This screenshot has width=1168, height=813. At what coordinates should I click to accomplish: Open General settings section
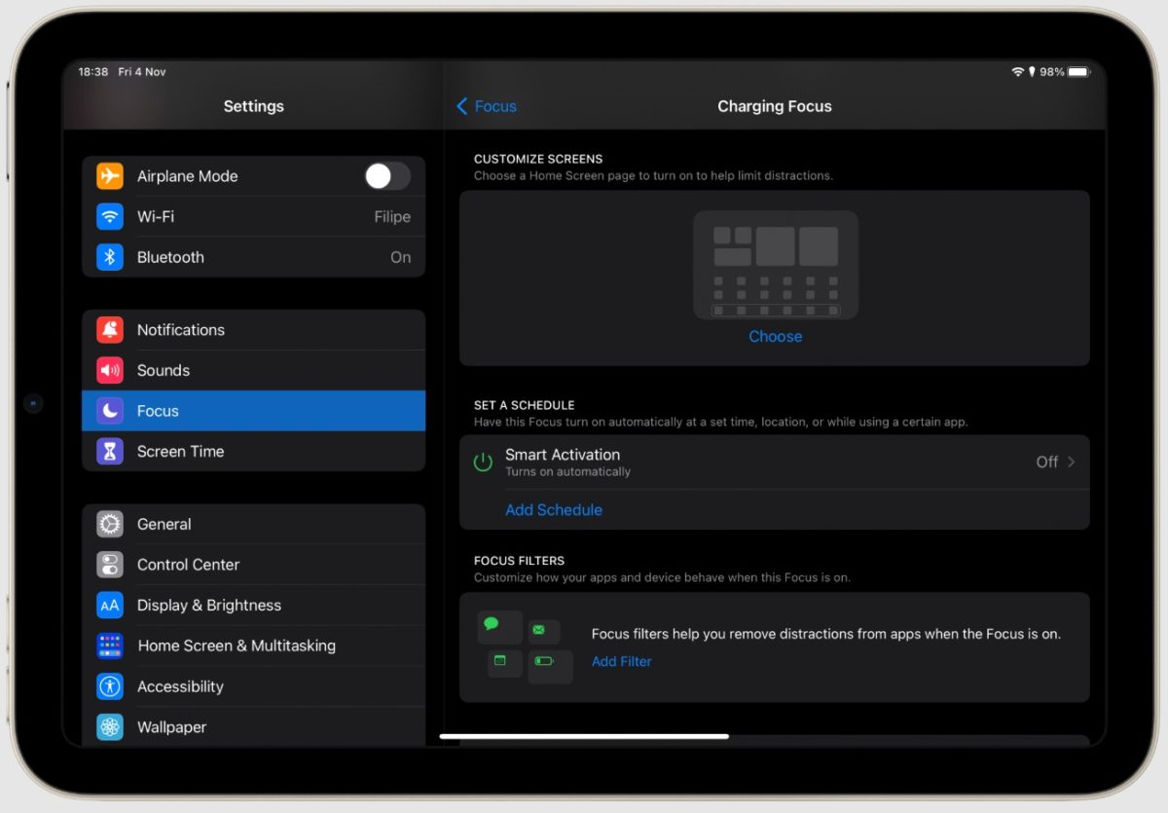[253, 524]
